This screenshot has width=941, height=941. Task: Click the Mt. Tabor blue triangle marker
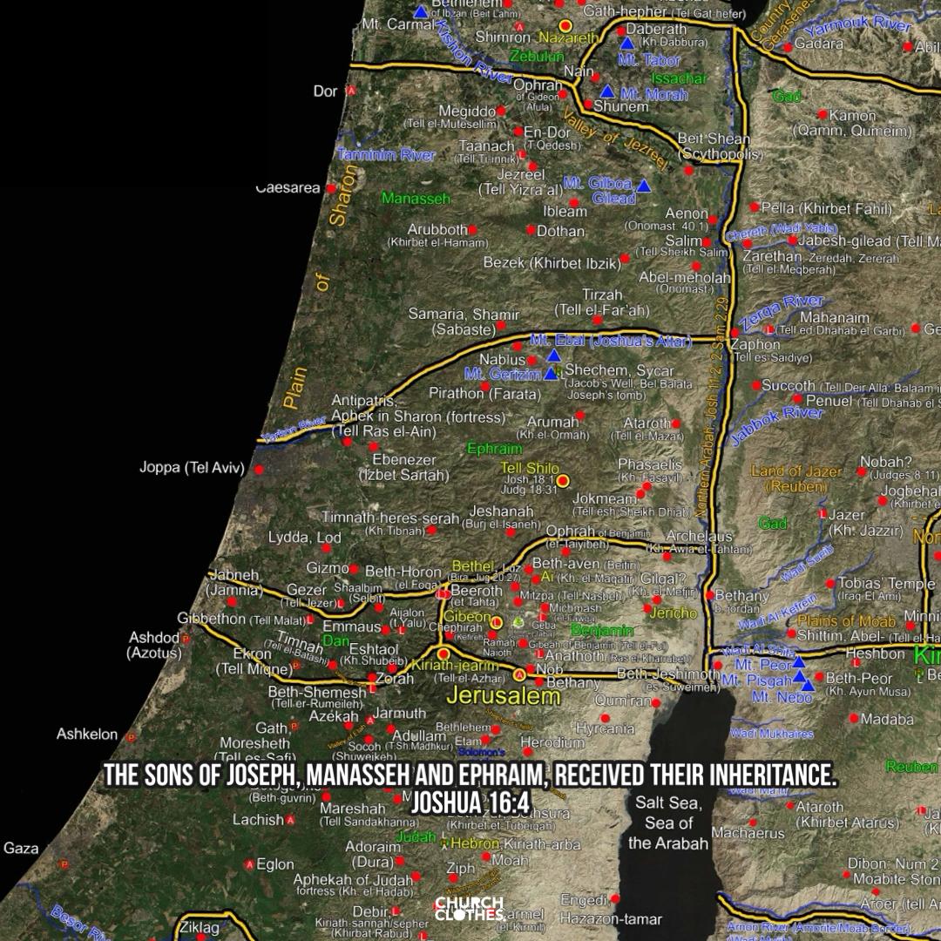626,43
